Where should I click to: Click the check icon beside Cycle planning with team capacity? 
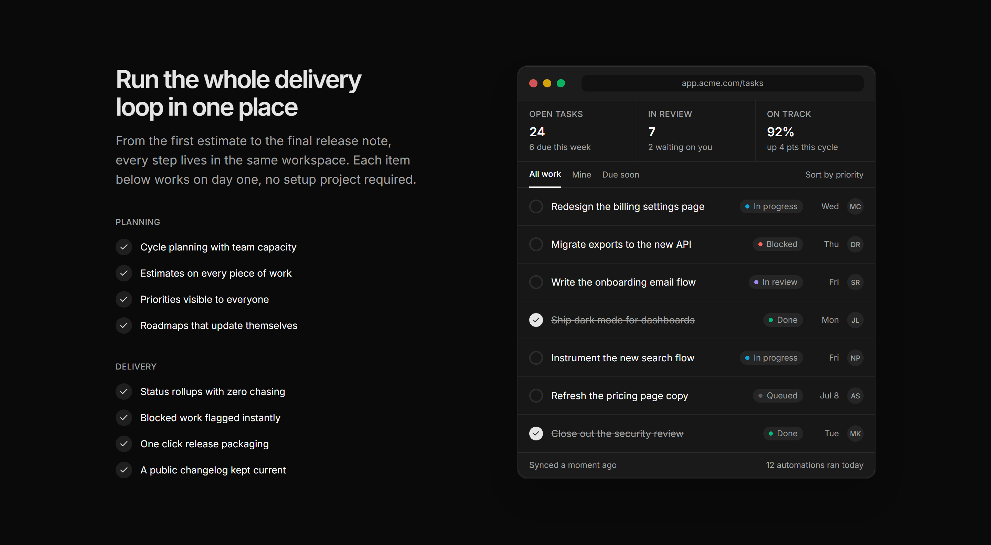pyautogui.click(x=124, y=247)
